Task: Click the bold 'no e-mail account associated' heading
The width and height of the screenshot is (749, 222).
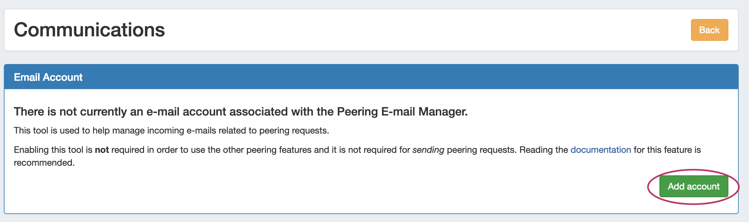Action: coord(240,112)
